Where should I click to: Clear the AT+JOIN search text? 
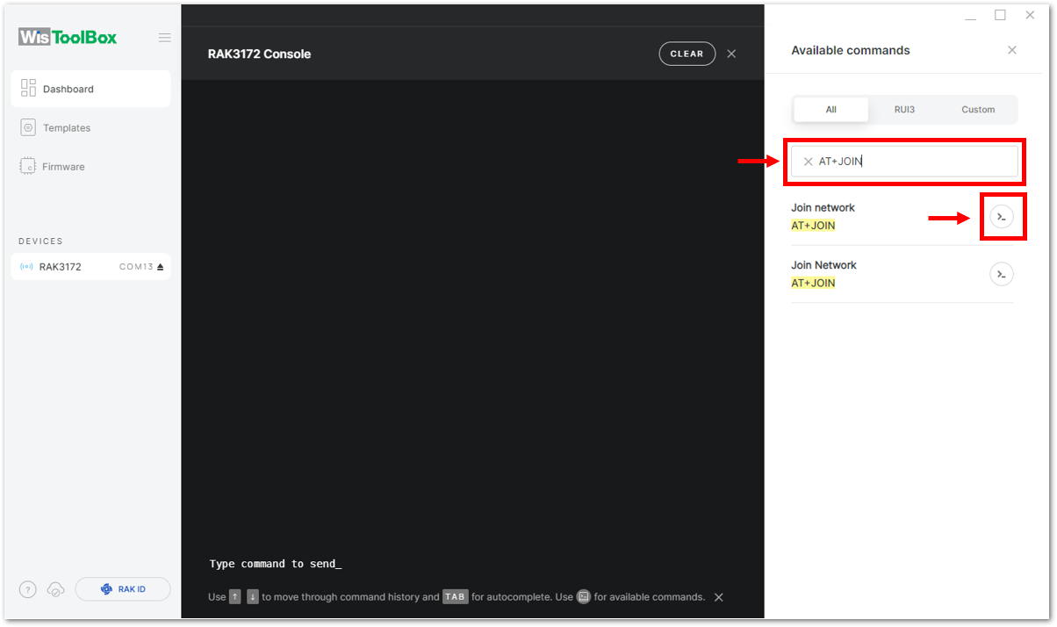808,162
